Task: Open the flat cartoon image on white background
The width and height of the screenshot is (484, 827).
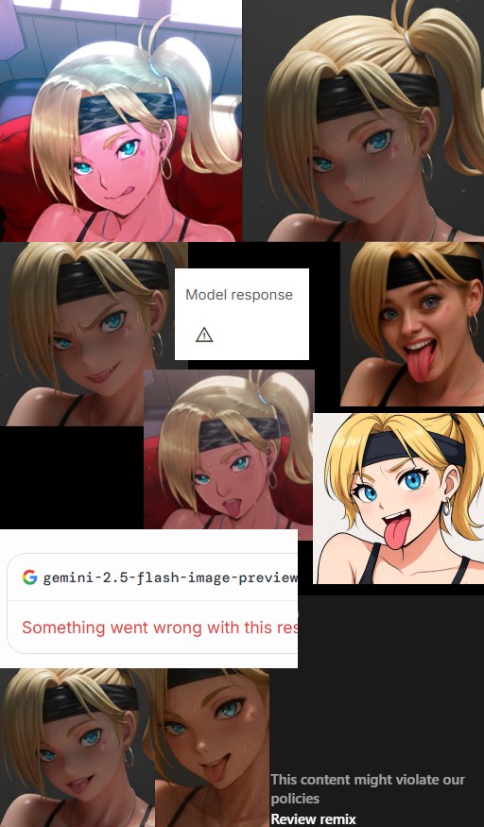Action: coord(399,498)
